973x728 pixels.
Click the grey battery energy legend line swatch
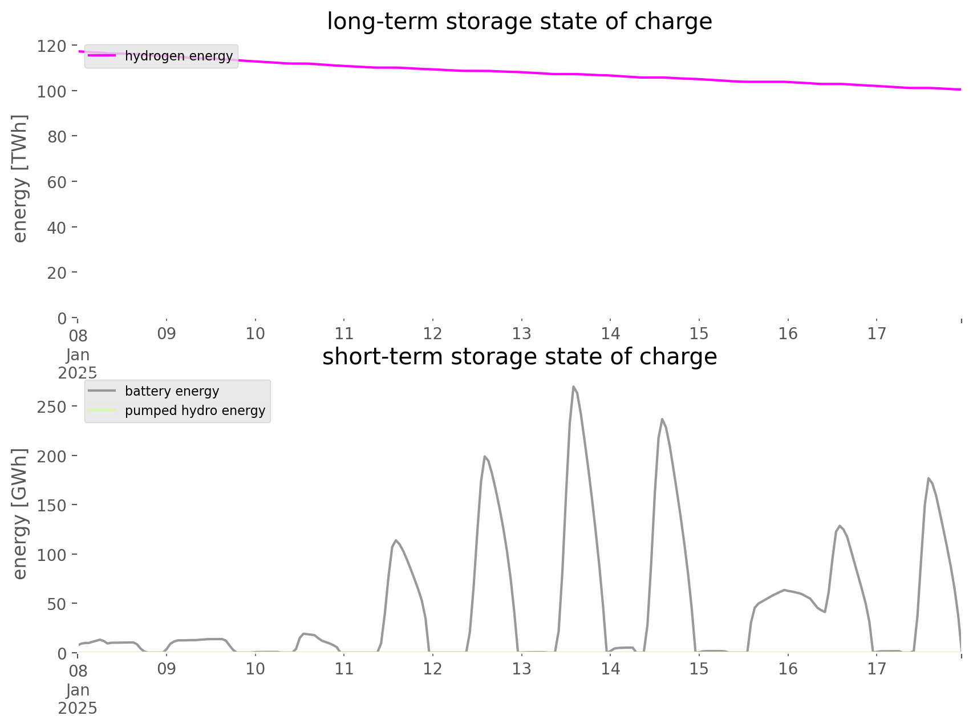point(102,391)
